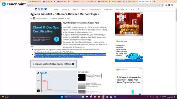Unmute the video using the speaker icon

point(38,91)
